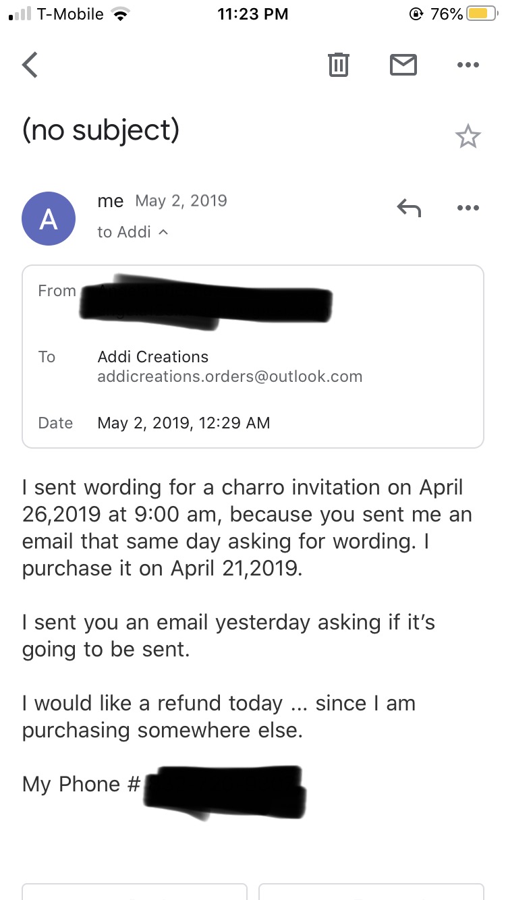
Task: Tap the redacted phone number
Action: point(225,791)
